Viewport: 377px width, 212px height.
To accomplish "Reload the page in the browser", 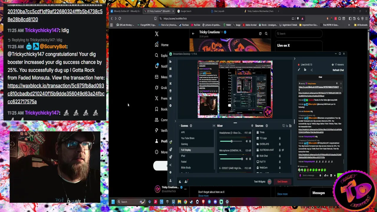I will [x=120, y=19].
